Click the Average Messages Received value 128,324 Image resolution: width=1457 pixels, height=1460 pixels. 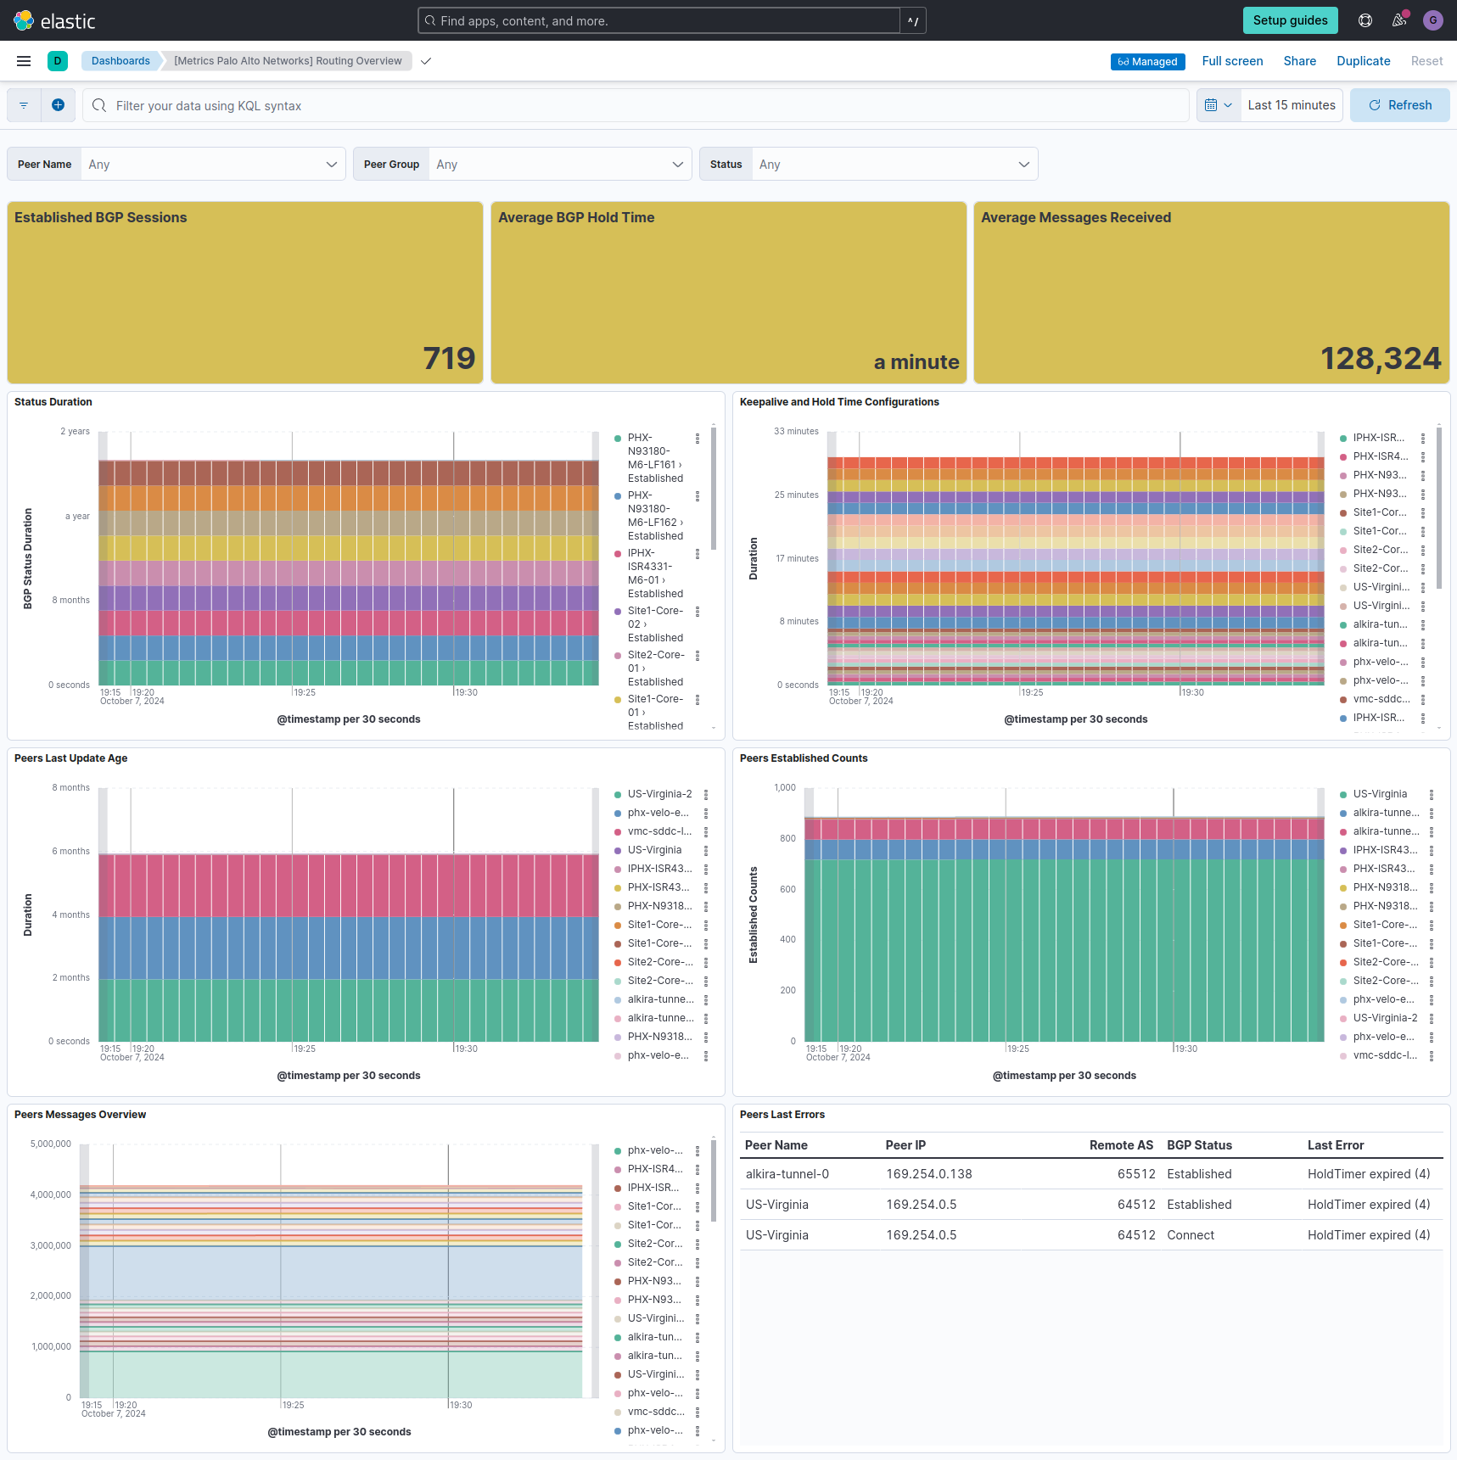click(1381, 358)
